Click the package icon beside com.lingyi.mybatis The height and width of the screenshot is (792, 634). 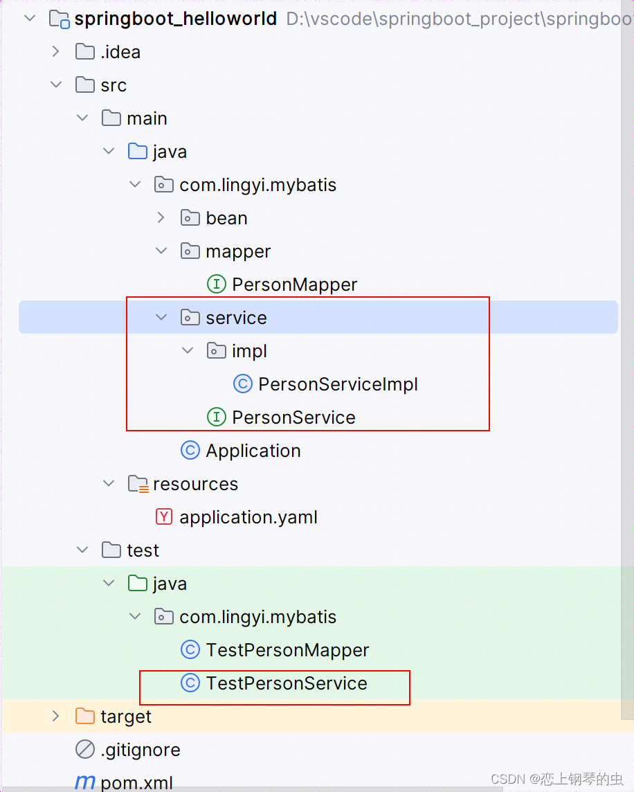pos(164,184)
